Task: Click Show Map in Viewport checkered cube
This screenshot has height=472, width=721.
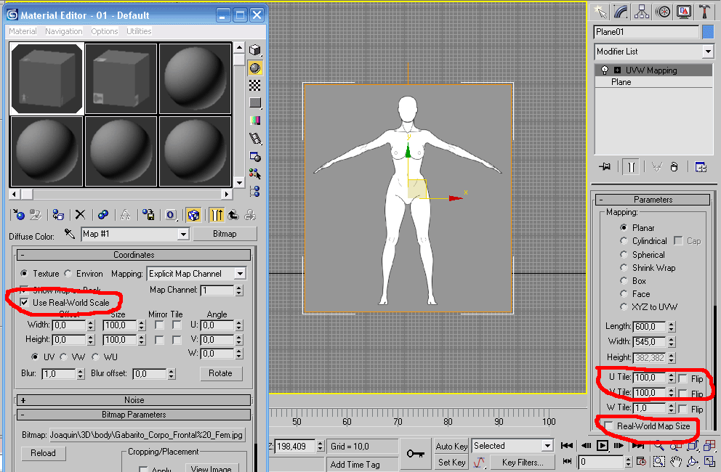Action: pos(193,215)
